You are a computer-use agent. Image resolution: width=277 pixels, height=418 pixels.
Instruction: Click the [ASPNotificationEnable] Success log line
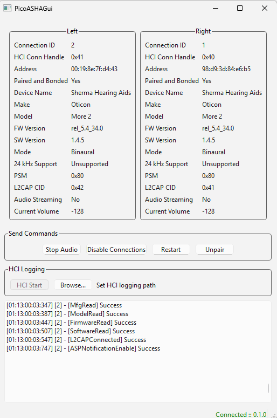point(83,348)
